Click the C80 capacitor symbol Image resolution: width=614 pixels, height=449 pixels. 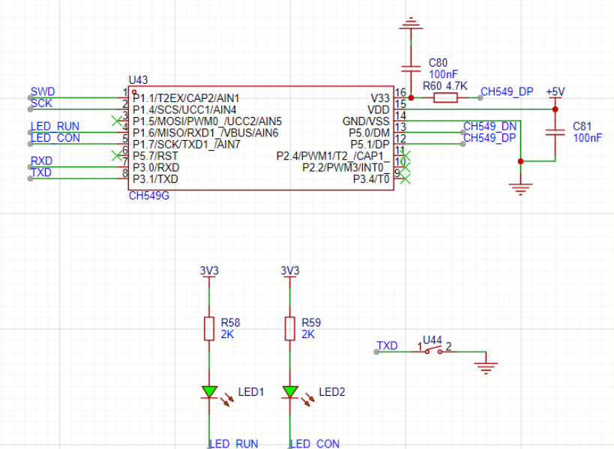click(x=409, y=68)
